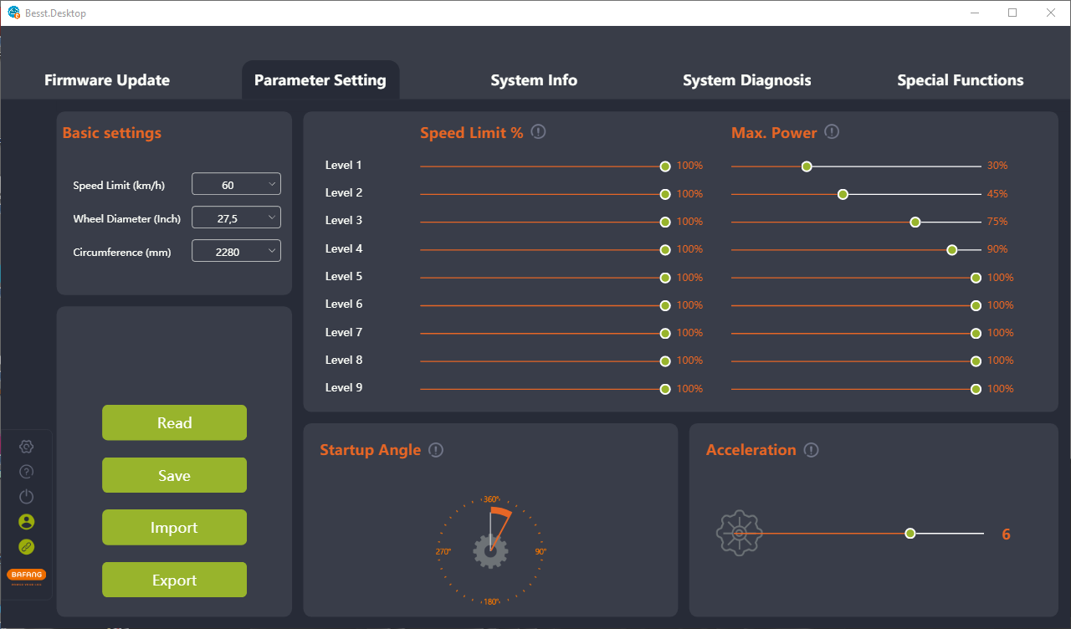Screen dimensions: 1071x629
Task: Click the Read button
Action: (174, 422)
